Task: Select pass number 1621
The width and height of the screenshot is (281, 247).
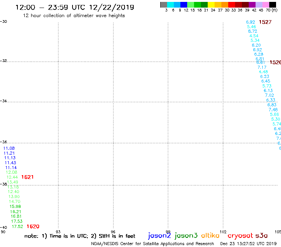Action: click(x=27, y=177)
